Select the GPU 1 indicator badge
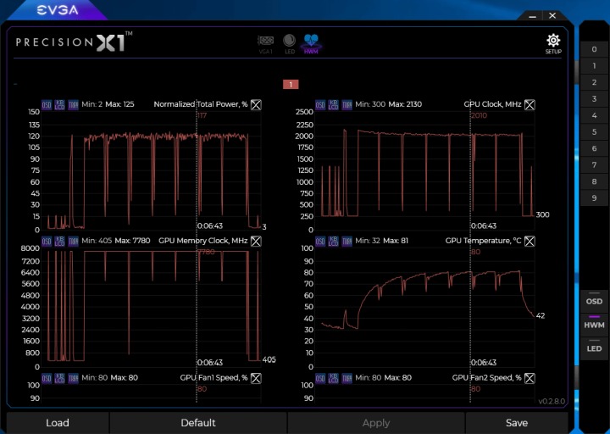 click(x=291, y=85)
